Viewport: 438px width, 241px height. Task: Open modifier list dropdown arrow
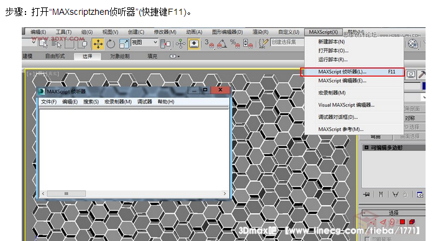[x=424, y=97]
